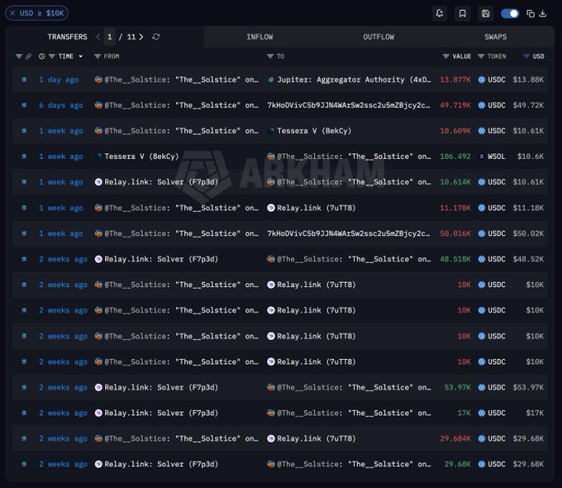Click the Relay.link icon in the $53.97K row
This screenshot has height=488, width=562.
tap(98, 388)
